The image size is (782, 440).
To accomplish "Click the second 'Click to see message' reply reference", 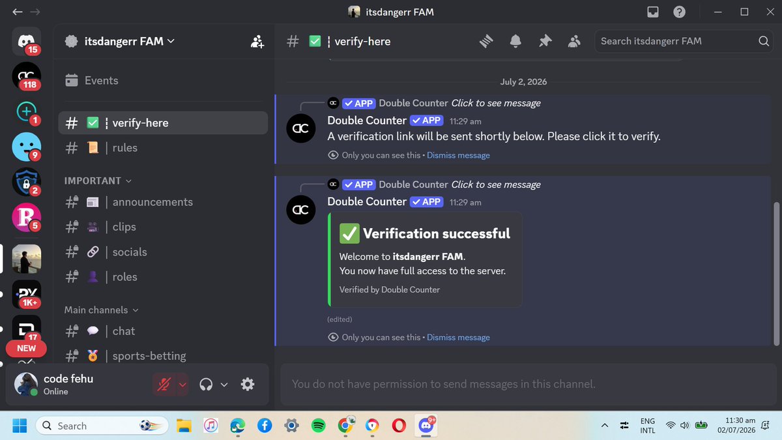I will coord(496,184).
